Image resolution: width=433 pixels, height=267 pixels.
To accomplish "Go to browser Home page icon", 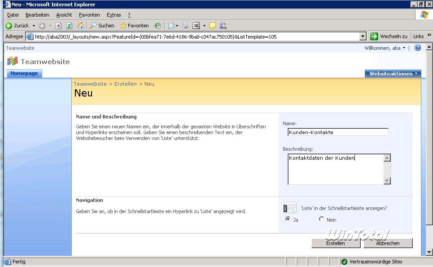I will coord(80,26).
